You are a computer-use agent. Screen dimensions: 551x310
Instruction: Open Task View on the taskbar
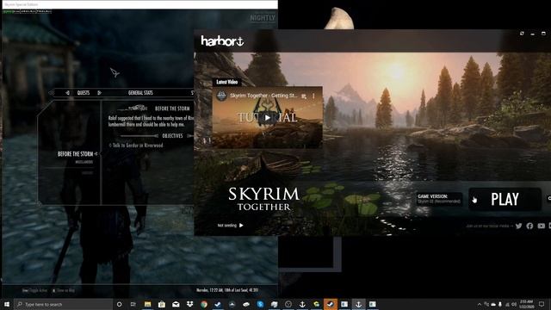(x=133, y=304)
